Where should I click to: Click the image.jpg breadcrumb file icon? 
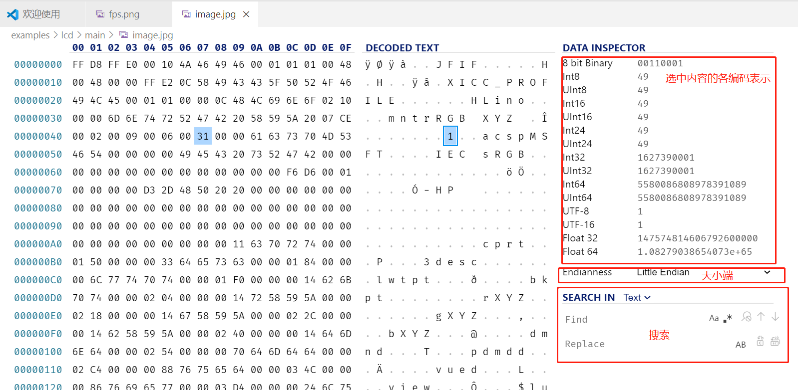(123, 35)
